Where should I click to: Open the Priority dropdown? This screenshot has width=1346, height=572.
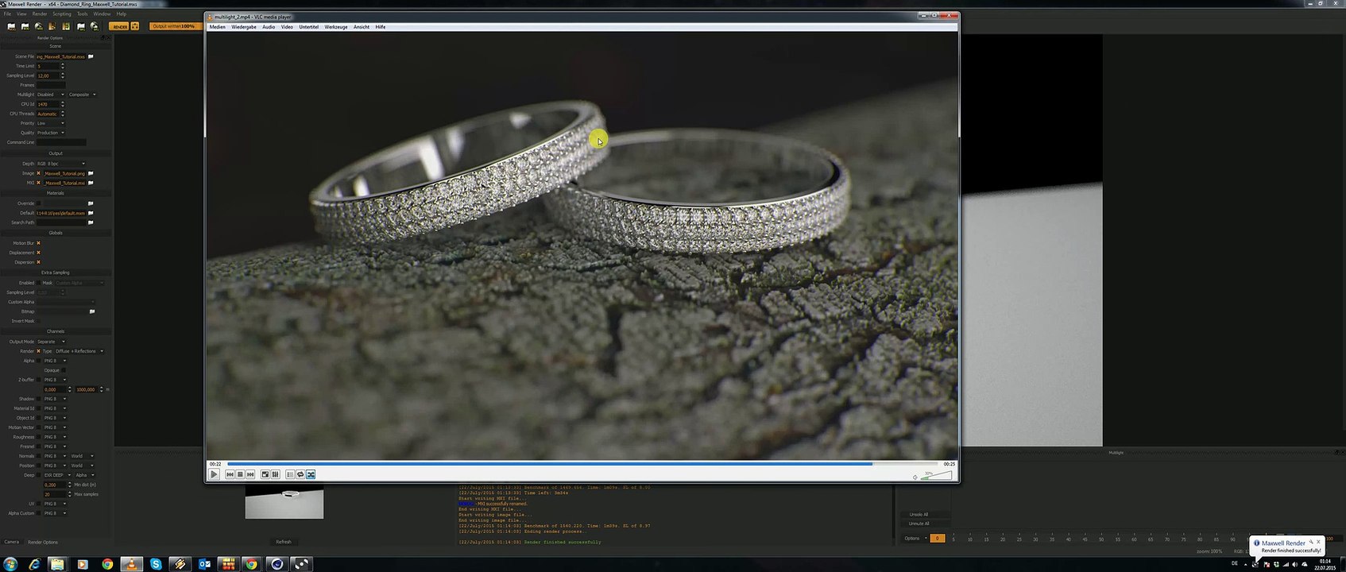tap(51, 123)
